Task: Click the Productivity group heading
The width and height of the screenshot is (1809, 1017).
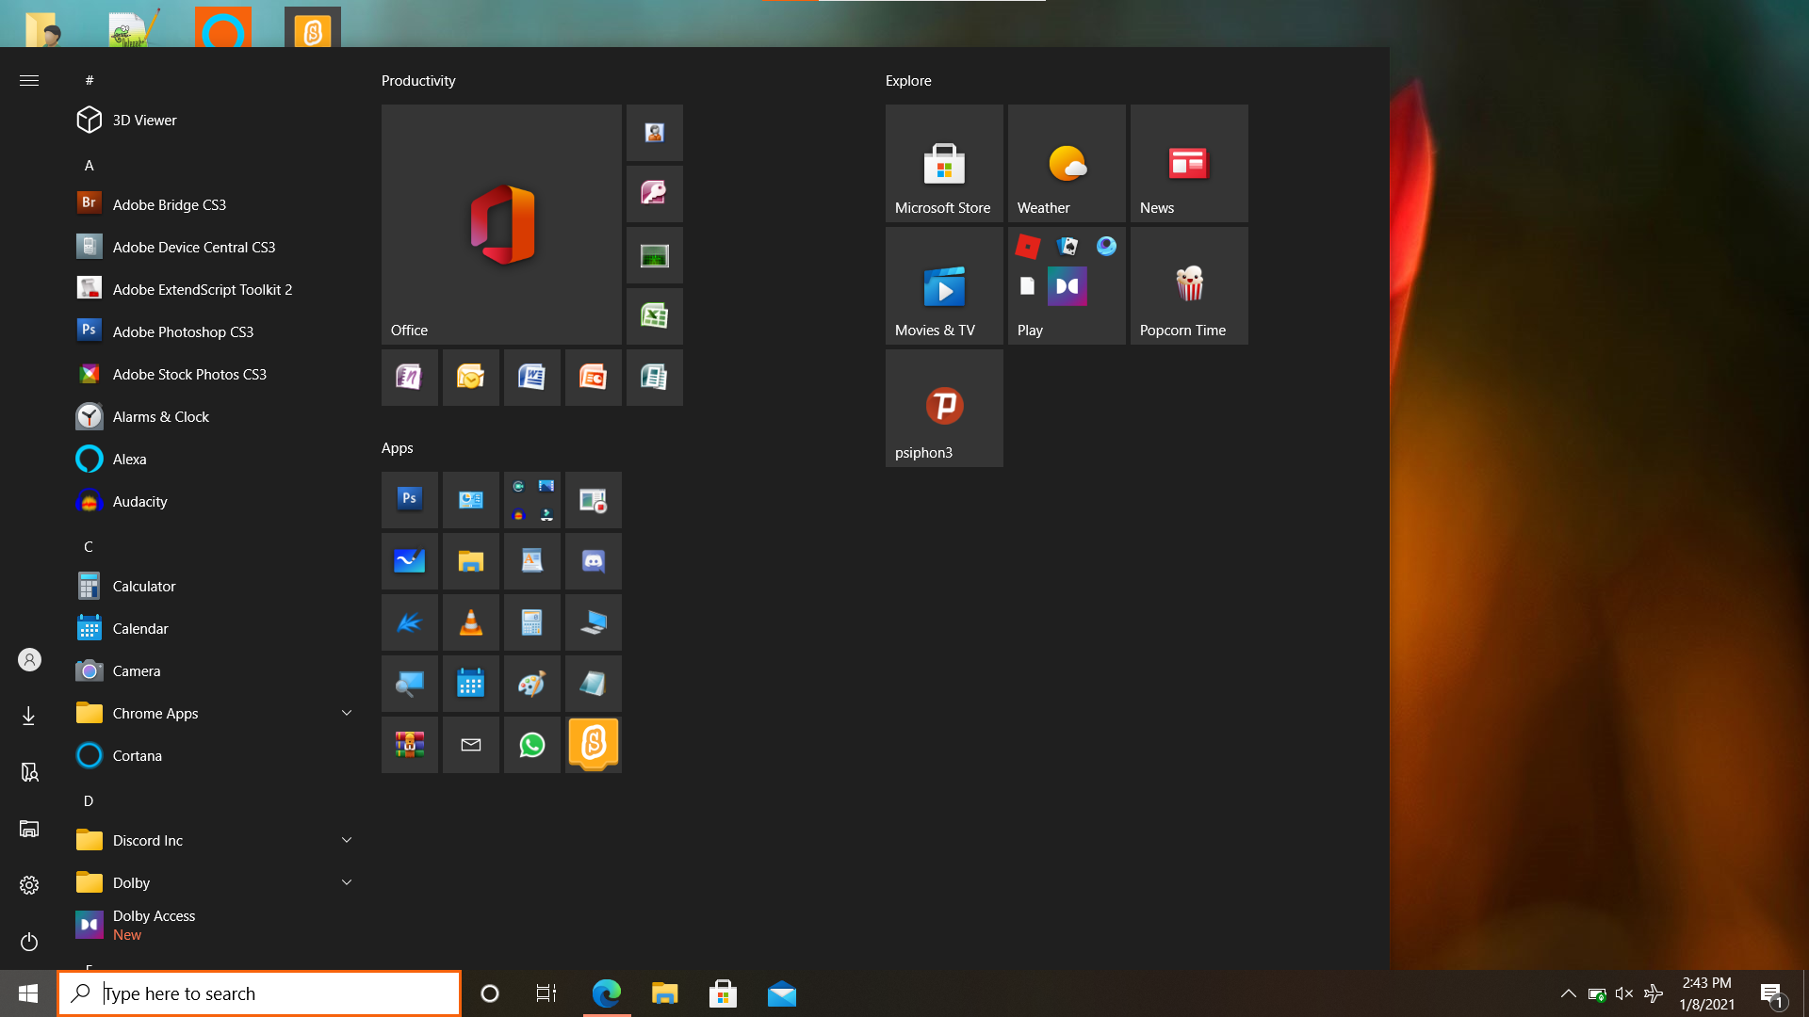Action: 418,80
